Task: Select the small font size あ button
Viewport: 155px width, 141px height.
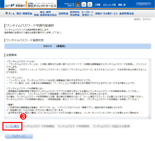Action: click(78, 5)
